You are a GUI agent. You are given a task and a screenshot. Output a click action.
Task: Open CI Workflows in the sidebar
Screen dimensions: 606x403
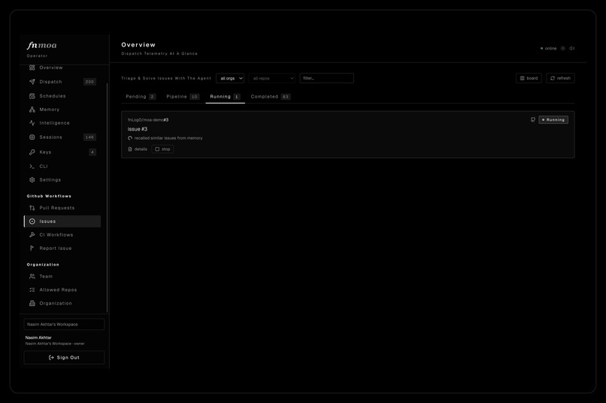click(62, 235)
